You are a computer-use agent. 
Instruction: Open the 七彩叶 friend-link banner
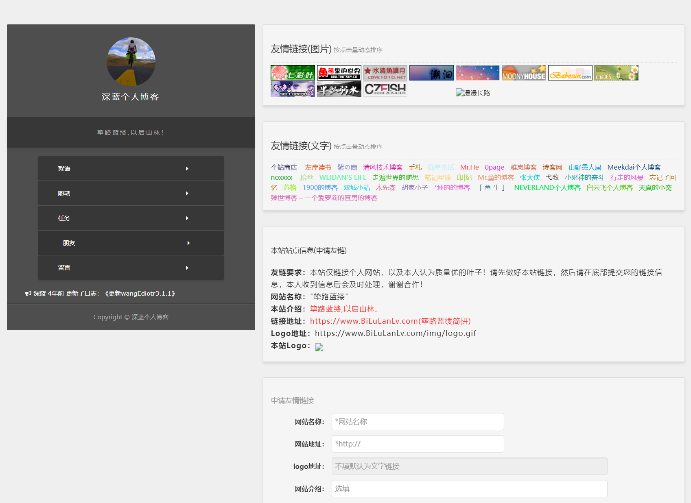coord(293,73)
